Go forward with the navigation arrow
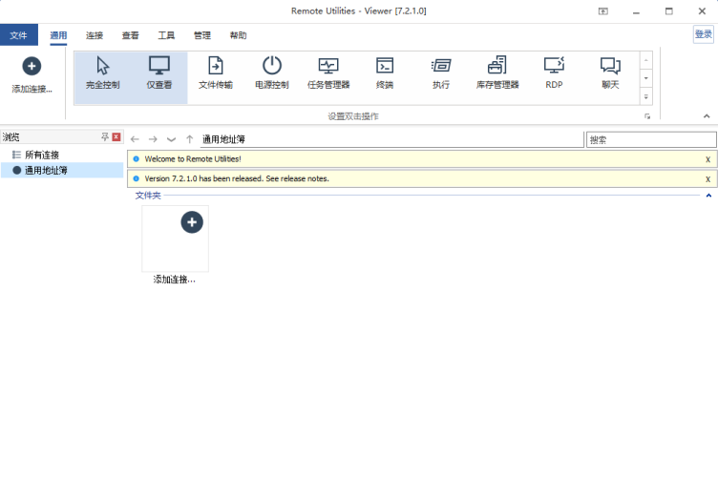 tap(153, 139)
